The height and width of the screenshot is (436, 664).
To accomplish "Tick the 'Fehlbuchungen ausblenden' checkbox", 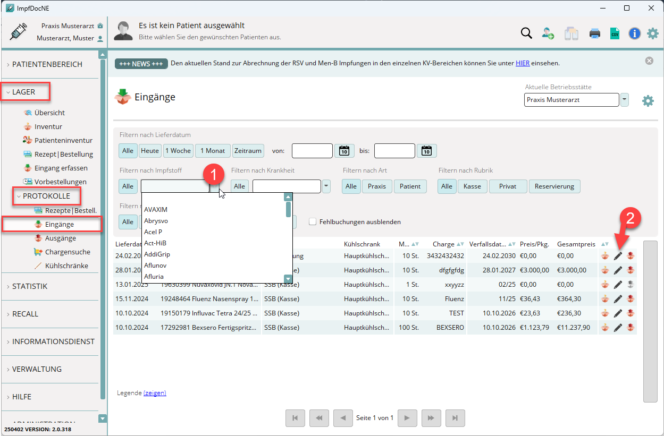I will 313,221.
